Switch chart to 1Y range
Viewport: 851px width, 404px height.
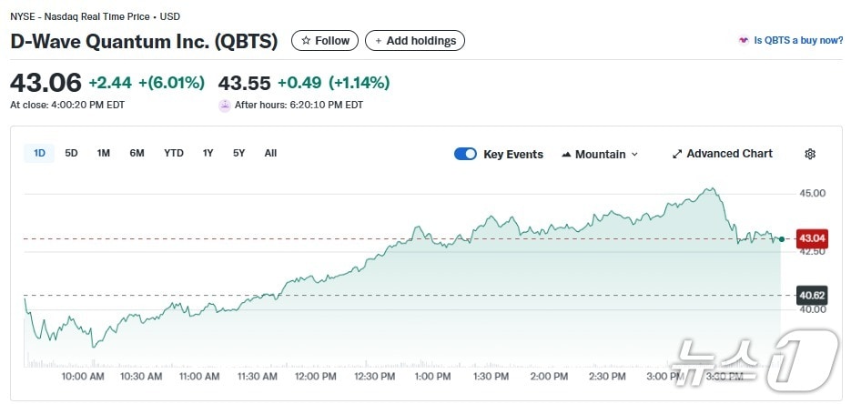tap(208, 153)
